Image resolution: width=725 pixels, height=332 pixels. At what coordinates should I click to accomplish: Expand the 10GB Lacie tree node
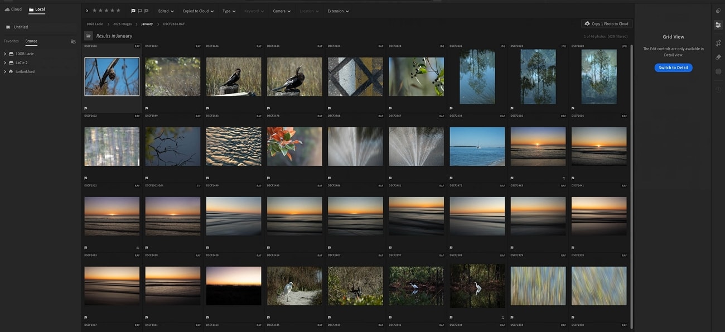coord(5,54)
